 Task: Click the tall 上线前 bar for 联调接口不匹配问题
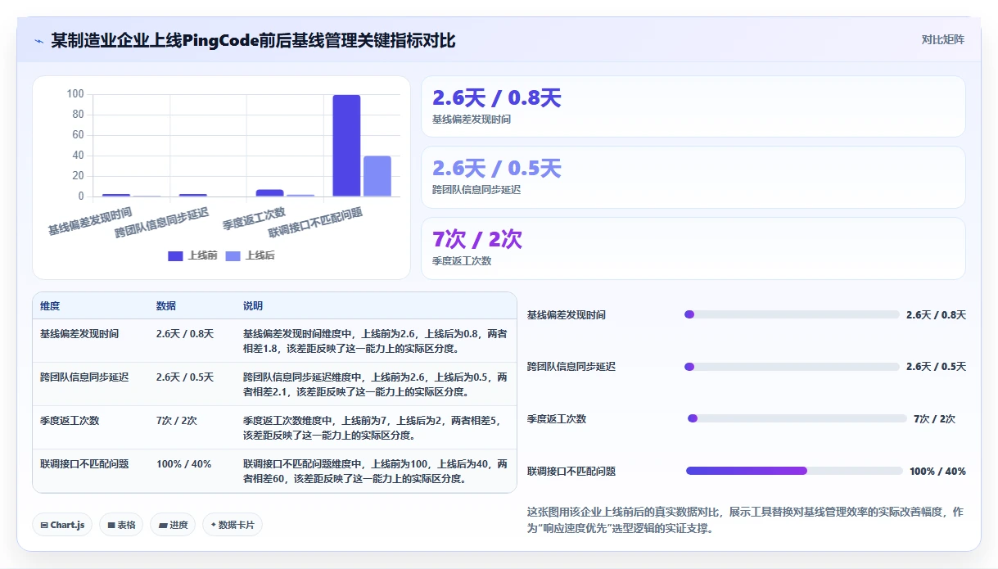346,146
